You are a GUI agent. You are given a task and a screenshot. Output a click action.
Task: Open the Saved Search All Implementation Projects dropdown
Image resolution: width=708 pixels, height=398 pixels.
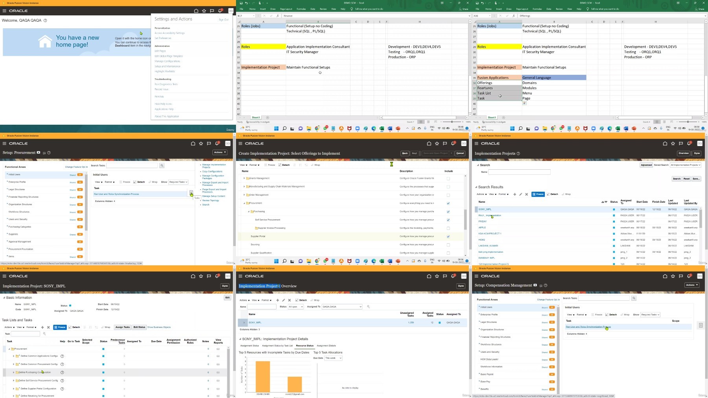686,165
